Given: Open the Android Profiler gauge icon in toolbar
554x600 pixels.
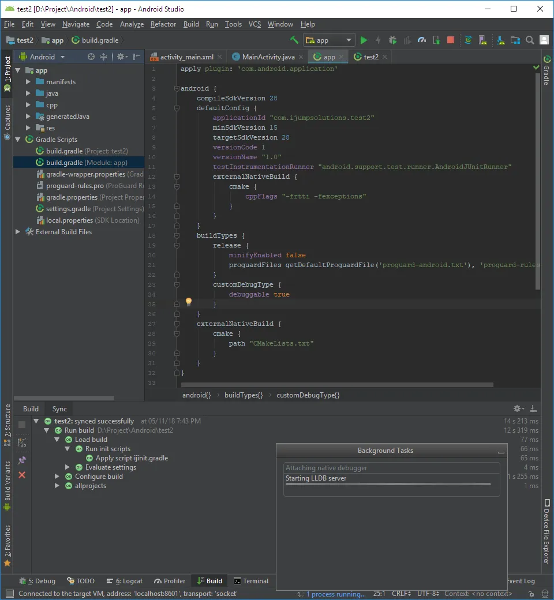Looking at the screenshot, I should click(x=422, y=40).
